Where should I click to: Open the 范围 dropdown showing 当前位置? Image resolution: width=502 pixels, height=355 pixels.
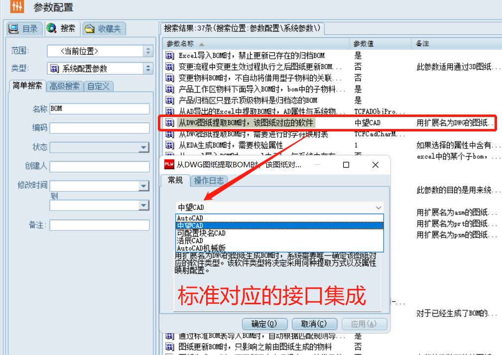(100, 51)
